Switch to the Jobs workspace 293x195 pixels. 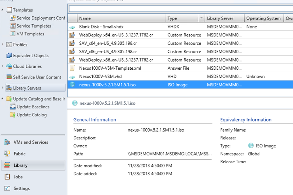pos(33,177)
